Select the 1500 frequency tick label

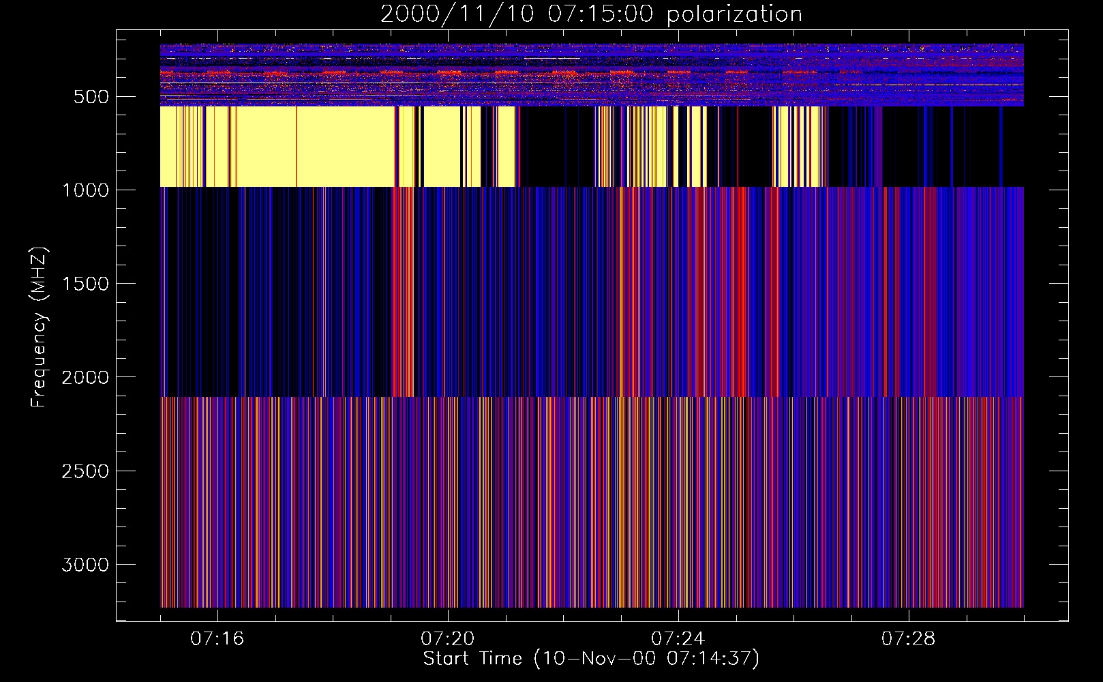point(85,284)
